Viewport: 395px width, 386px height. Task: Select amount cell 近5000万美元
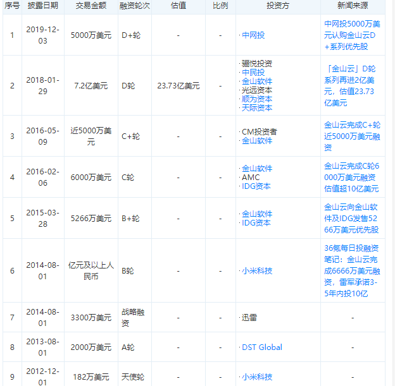(x=91, y=136)
